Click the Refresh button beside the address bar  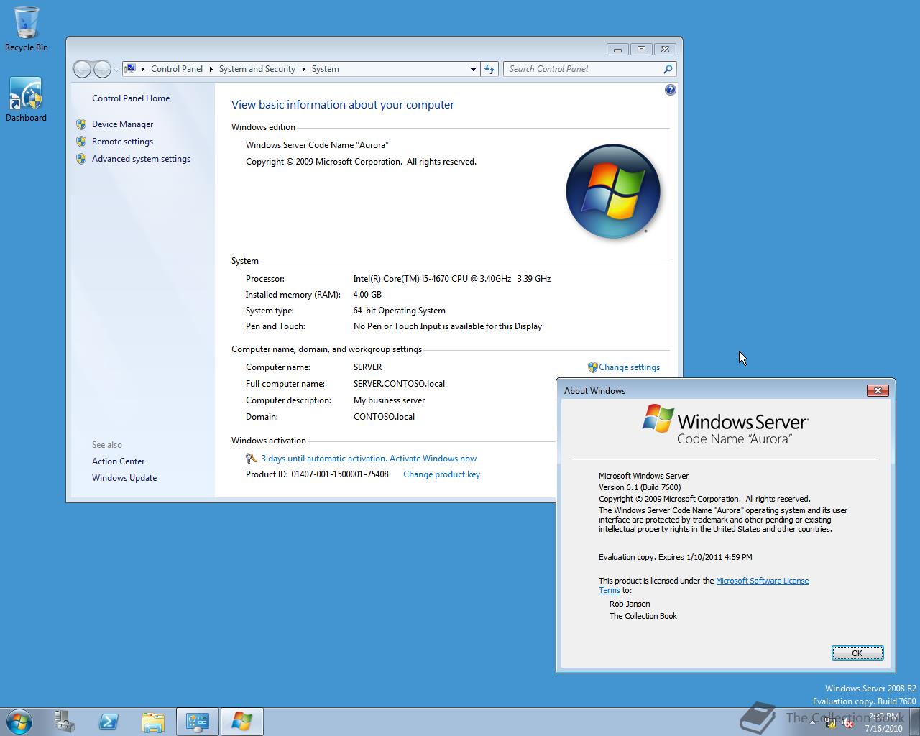tap(489, 69)
